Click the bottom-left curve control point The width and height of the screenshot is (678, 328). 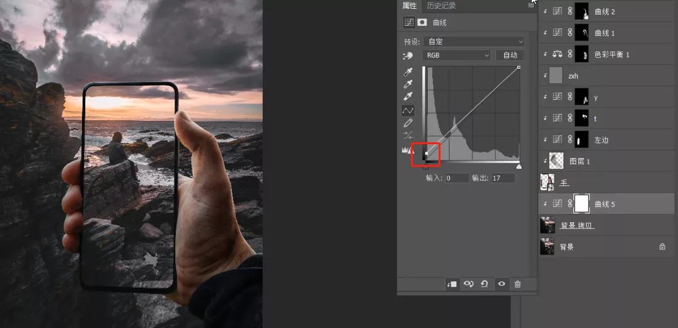[427, 153]
